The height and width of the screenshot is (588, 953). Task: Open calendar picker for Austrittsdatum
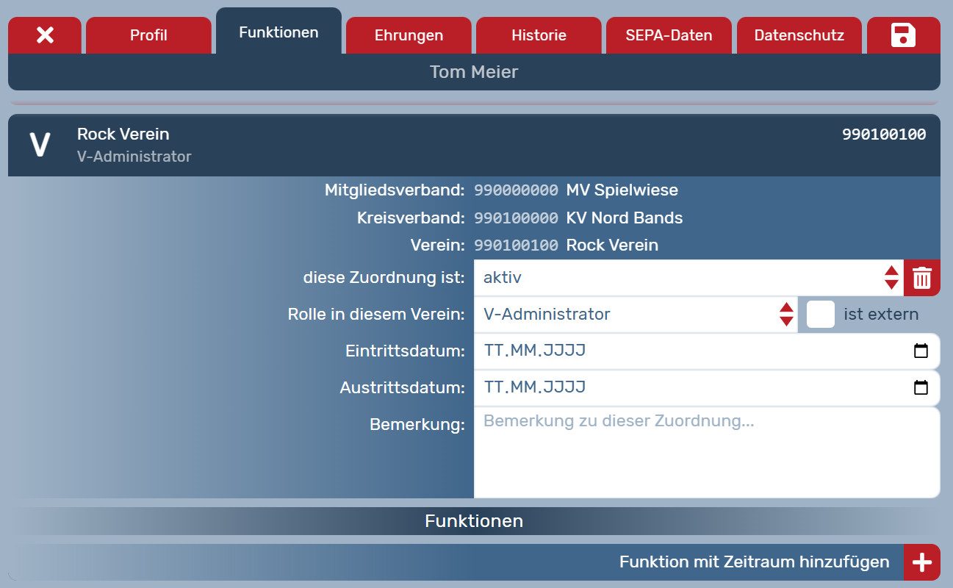pos(921,388)
